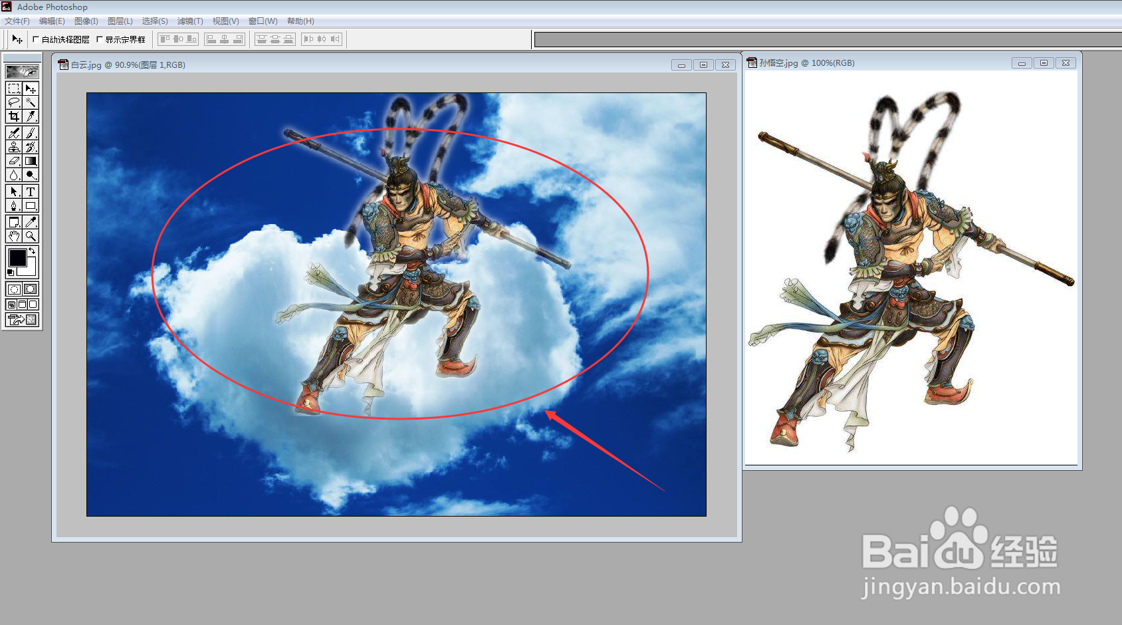Viewport: 1122px width, 625px height.
Task: Select the Path Component Selection tool
Action: click(x=13, y=191)
